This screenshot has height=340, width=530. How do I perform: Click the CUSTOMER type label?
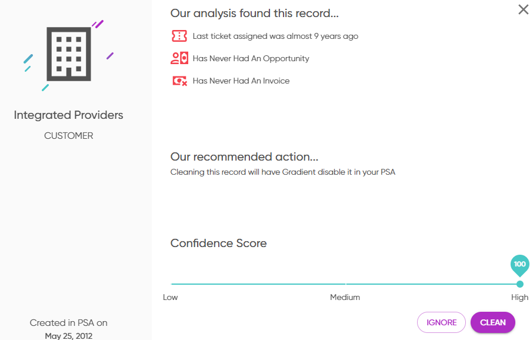(69, 135)
